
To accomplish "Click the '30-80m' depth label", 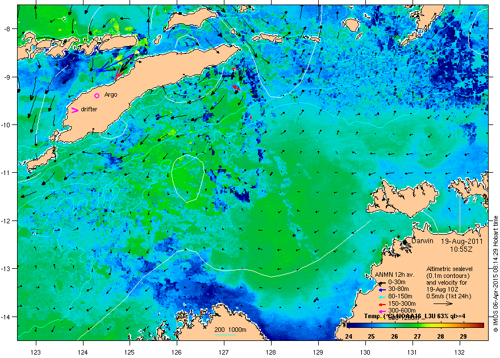I will coord(398,289).
